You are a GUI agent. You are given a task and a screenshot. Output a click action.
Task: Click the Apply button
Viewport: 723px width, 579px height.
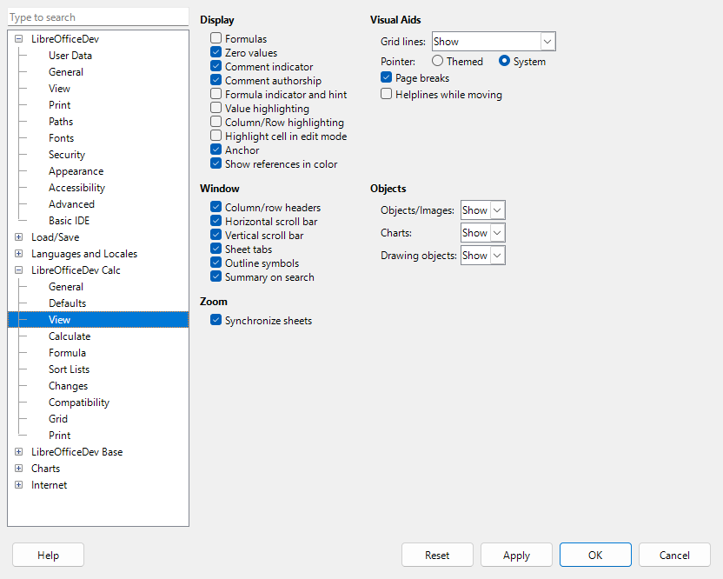(516, 555)
